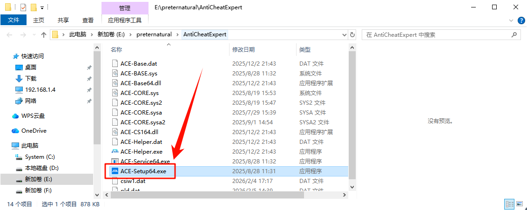Go back with the back arrow
This screenshot has height=210, width=527.
point(9,34)
